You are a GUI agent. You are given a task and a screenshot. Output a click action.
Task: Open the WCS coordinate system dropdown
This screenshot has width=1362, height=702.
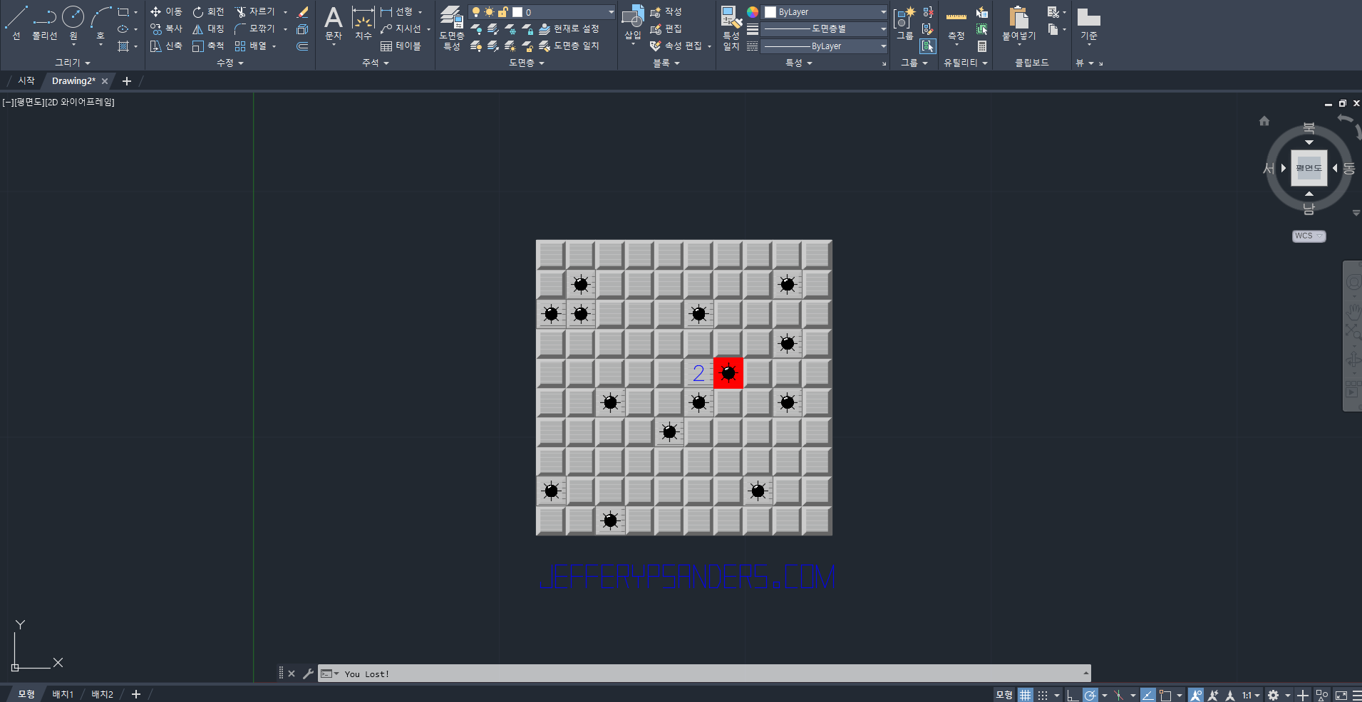(1309, 236)
